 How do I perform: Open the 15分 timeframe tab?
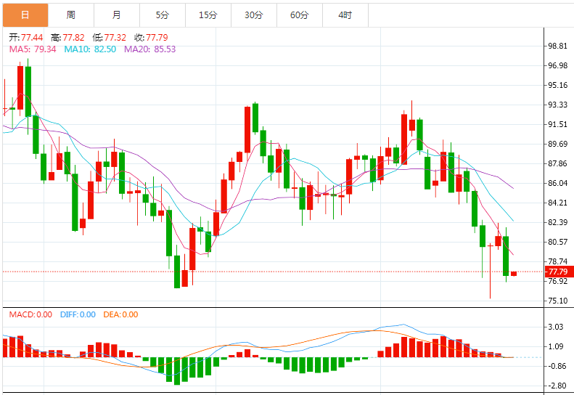pyautogui.click(x=208, y=15)
